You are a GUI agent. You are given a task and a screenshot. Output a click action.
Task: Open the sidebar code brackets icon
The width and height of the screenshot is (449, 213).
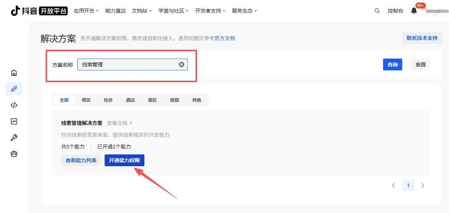[14, 105]
